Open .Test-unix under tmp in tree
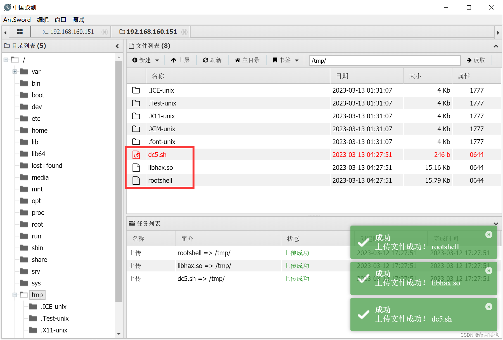503x340 pixels. [55, 318]
